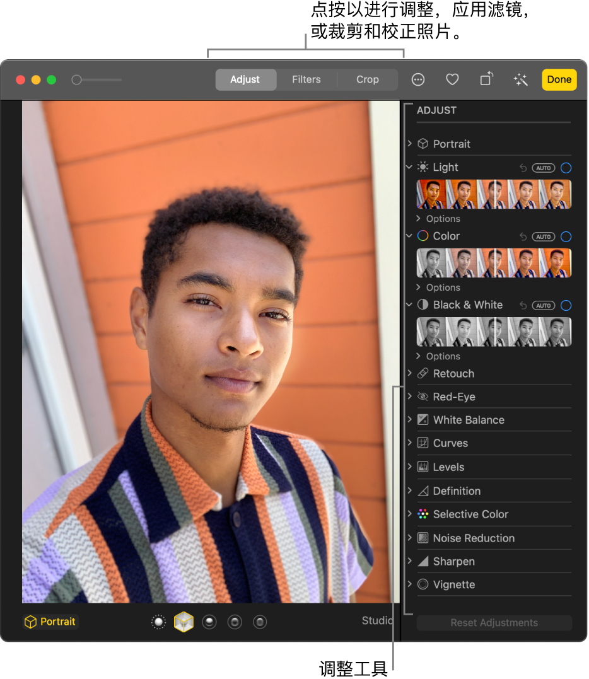Viewport: 589px width, 679px height.
Task: Click the Curves grid icon
Action: pyautogui.click(x=423, y=443)
